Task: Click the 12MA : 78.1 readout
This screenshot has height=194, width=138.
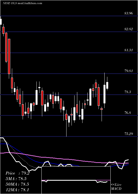Action: pos(17,190)
